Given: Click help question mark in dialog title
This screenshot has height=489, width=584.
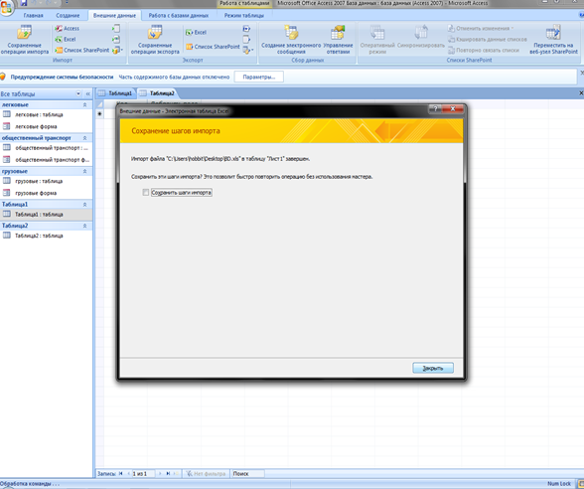Looking at the screenshot, I should 435,109.
